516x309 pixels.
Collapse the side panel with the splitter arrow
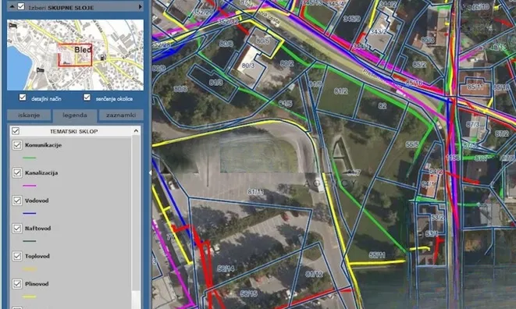pos(150,172)
